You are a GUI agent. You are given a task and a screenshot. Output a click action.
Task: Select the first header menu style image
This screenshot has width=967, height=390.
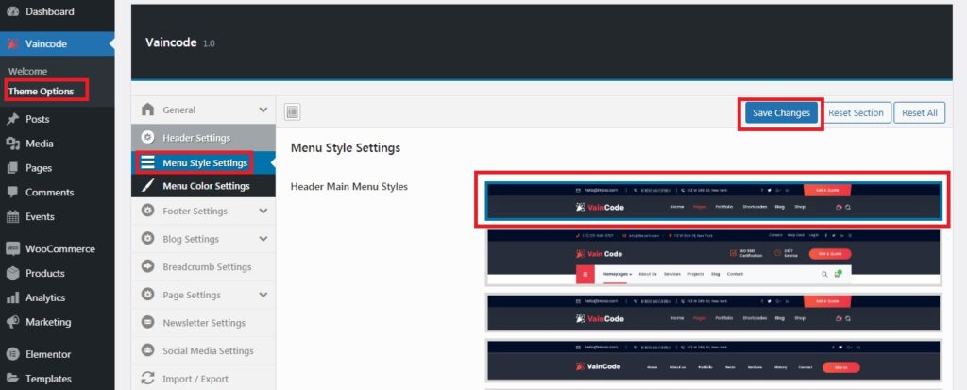(x=713, y=200)
